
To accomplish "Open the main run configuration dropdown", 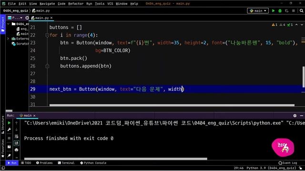I will click(x=258, y=11).
